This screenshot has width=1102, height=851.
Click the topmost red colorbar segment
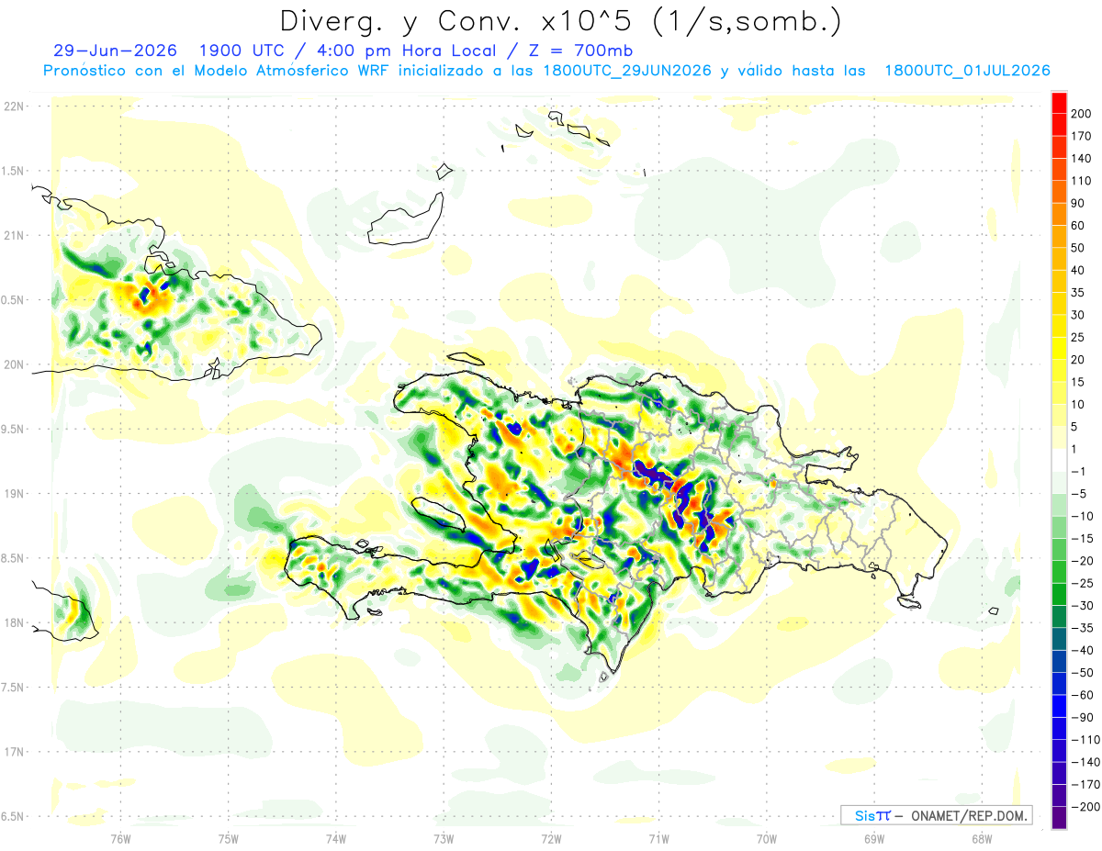coord(1059,103)
